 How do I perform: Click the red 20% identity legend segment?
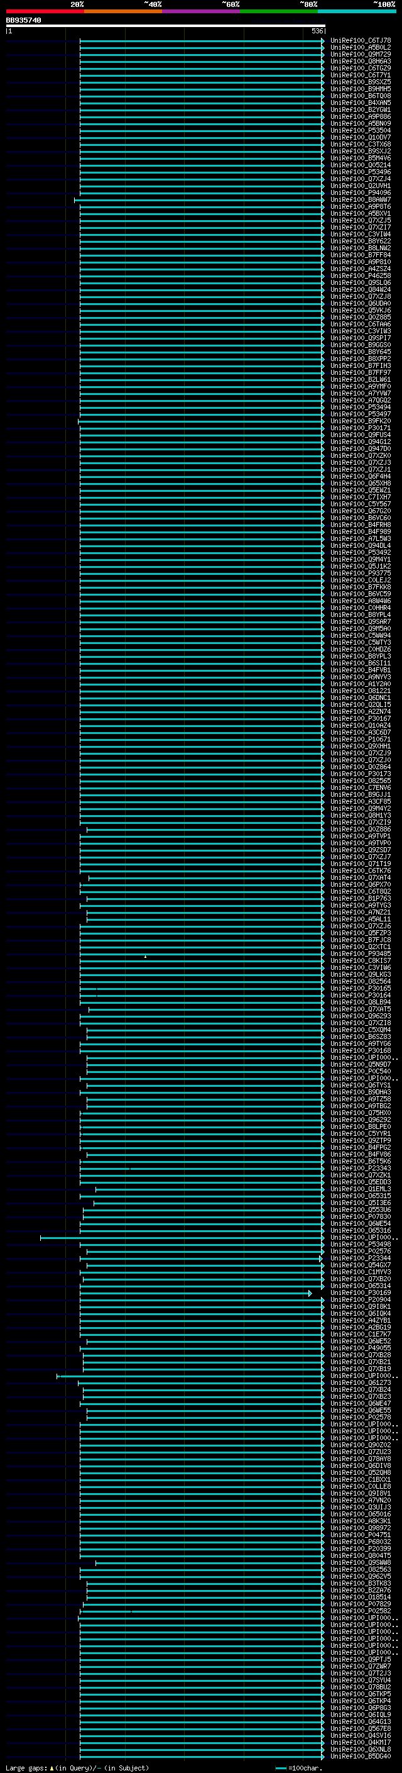[45, 11]
